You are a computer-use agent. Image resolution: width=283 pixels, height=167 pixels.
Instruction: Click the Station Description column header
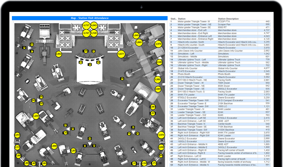pos(228,19)
